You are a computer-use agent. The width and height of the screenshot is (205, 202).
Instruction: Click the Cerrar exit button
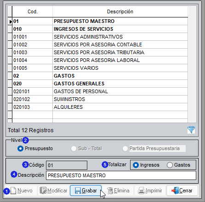click(182, 191)
